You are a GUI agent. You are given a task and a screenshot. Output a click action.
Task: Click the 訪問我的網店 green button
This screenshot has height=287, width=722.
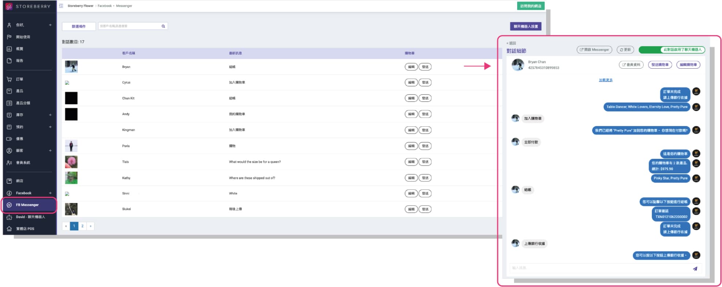click(530, 6)
